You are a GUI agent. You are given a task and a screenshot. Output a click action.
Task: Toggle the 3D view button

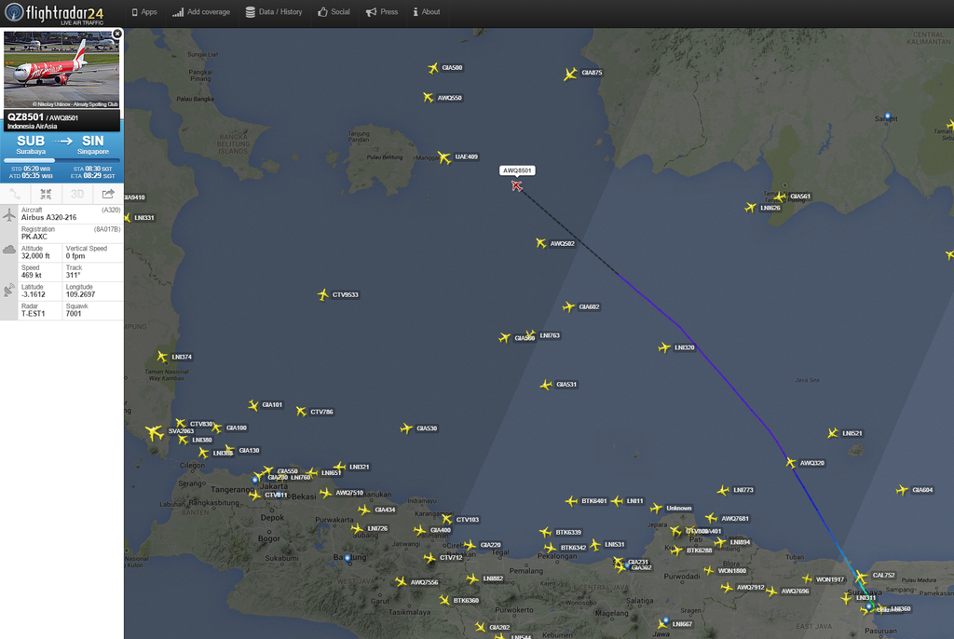(77, 194)
